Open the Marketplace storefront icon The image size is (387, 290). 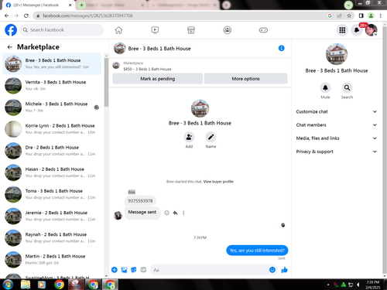[191, 30]
